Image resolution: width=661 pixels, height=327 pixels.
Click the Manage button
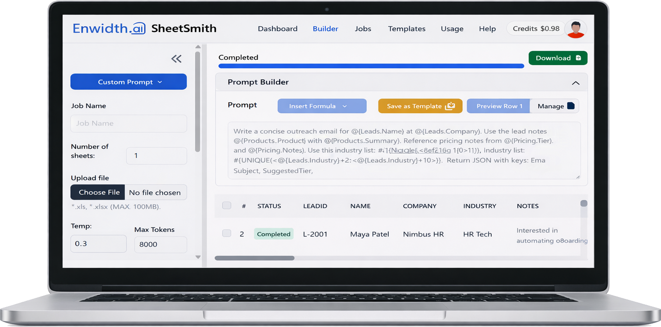pos(554,106)
